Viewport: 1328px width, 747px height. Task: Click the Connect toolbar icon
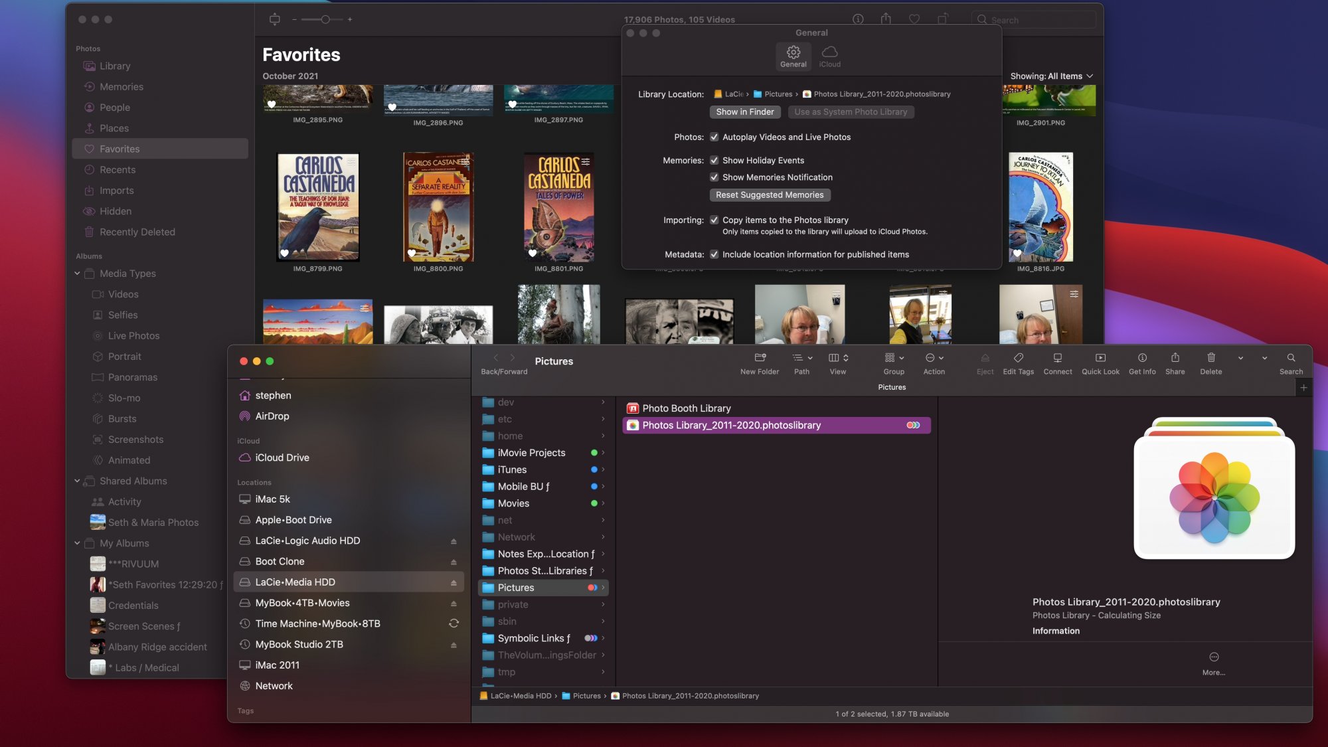[1057, 358]
